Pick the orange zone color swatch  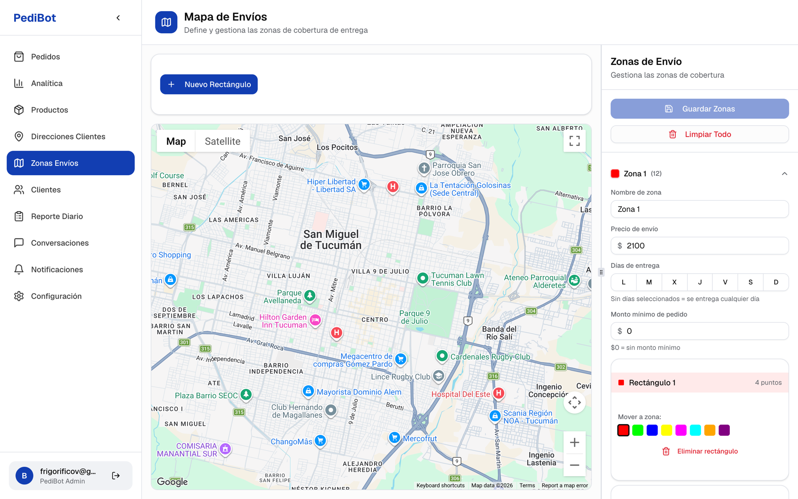(710, 430)
